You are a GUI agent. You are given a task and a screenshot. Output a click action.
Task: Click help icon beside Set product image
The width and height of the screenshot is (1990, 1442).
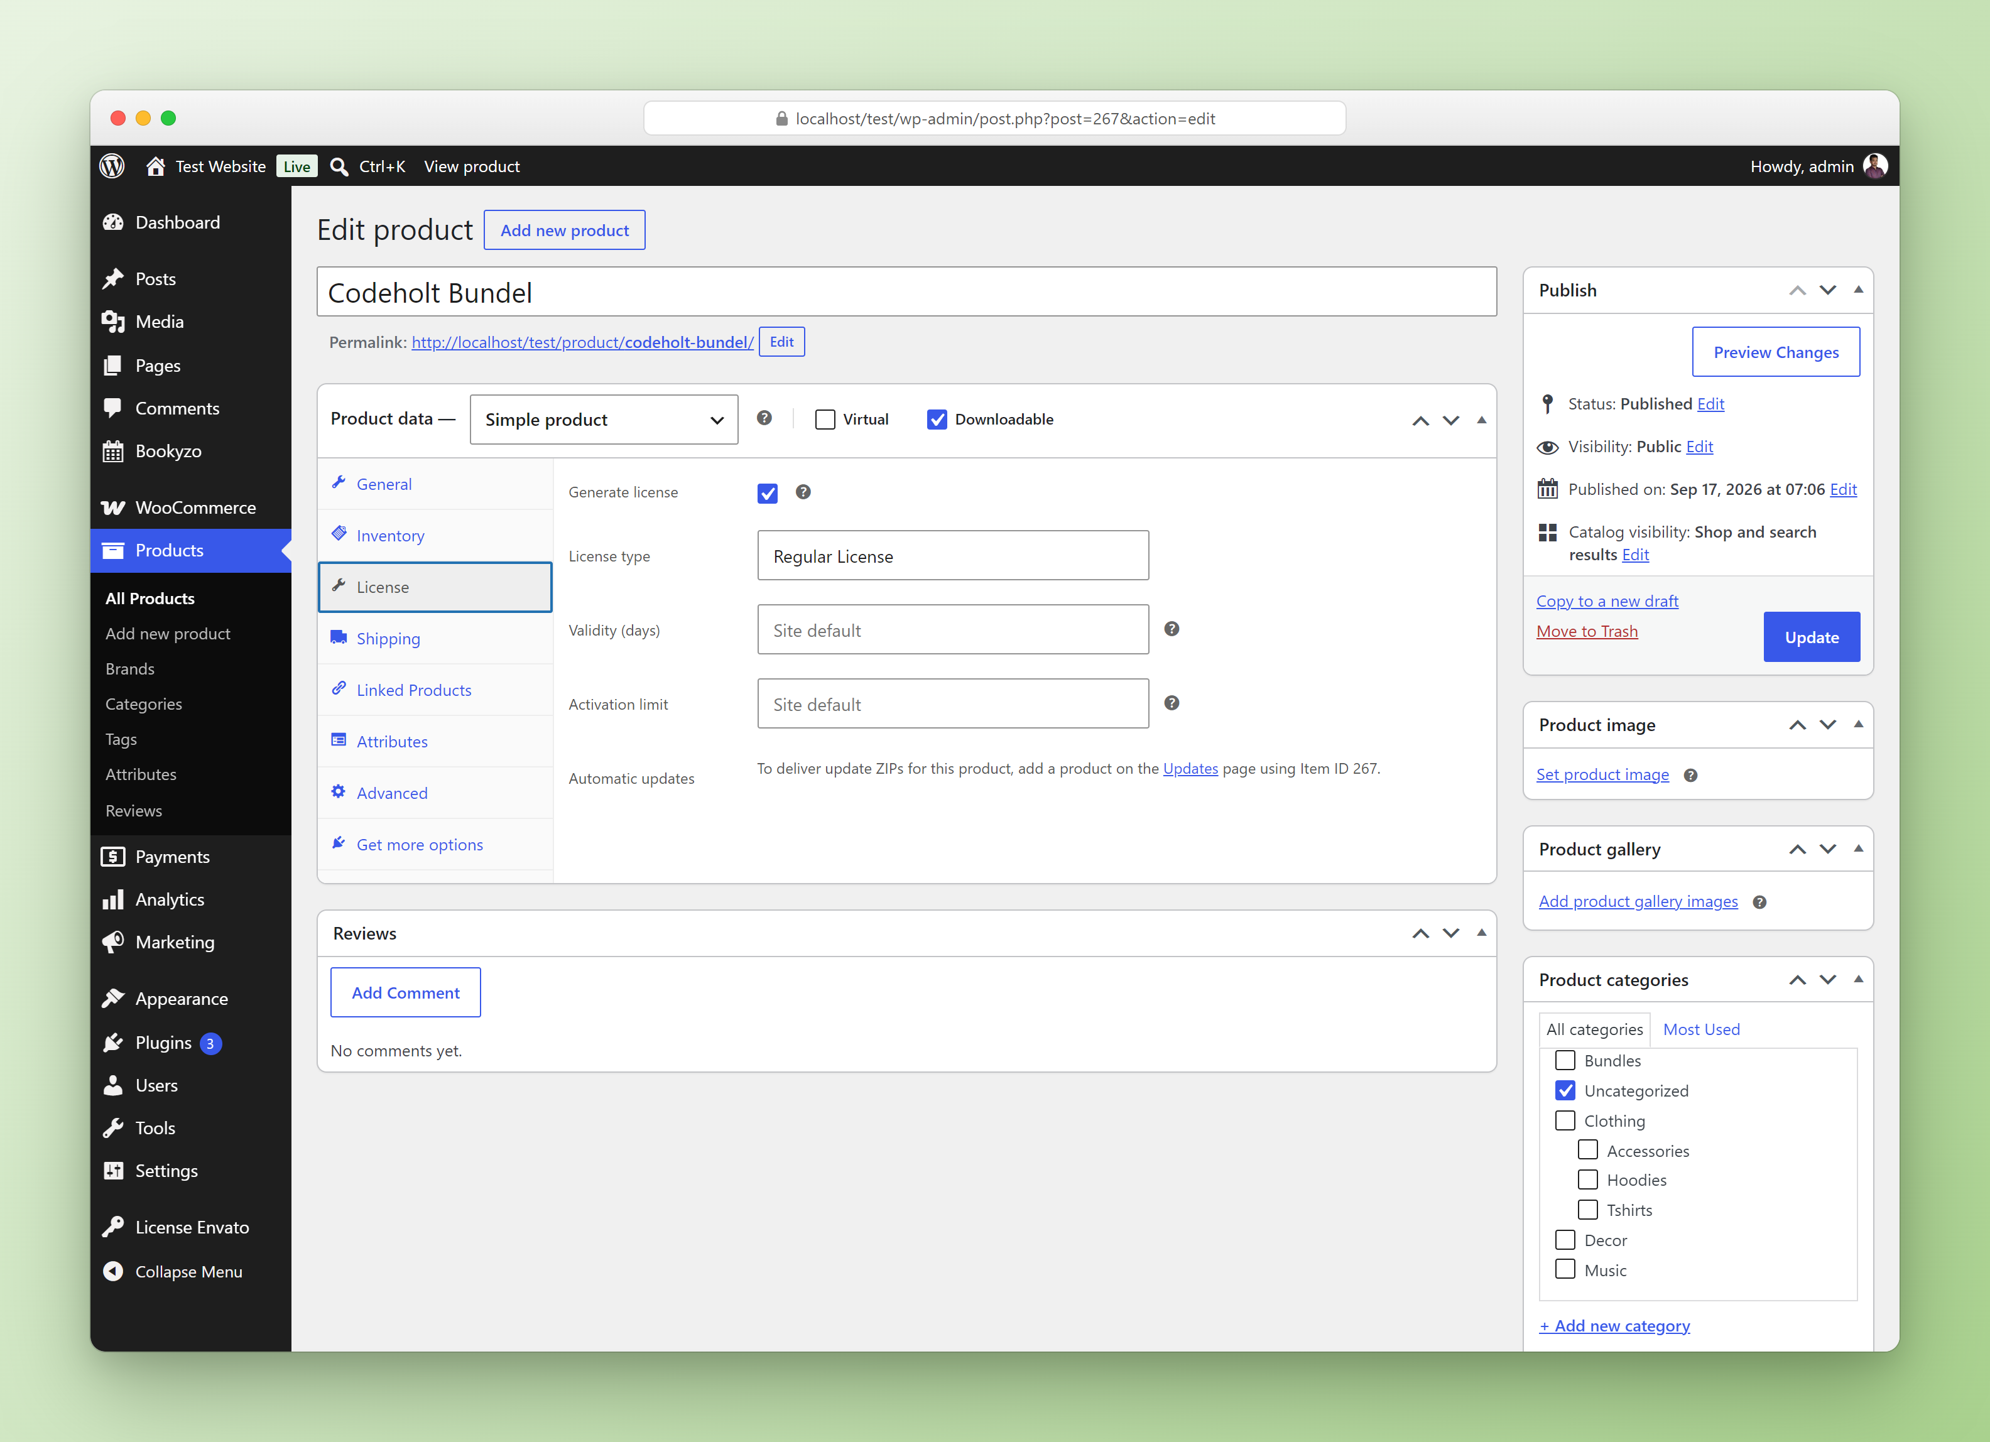point(1691,776)
